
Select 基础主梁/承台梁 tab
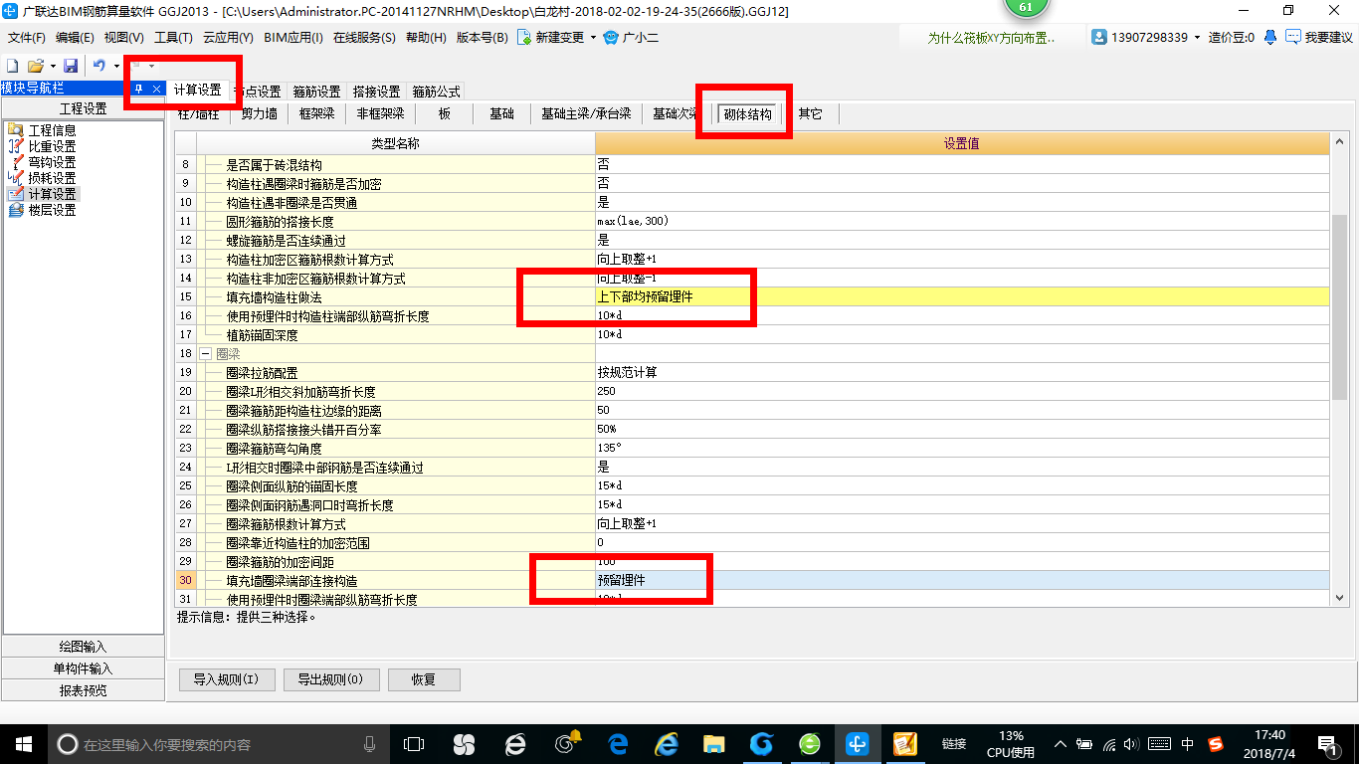click(x=586, y=114)
